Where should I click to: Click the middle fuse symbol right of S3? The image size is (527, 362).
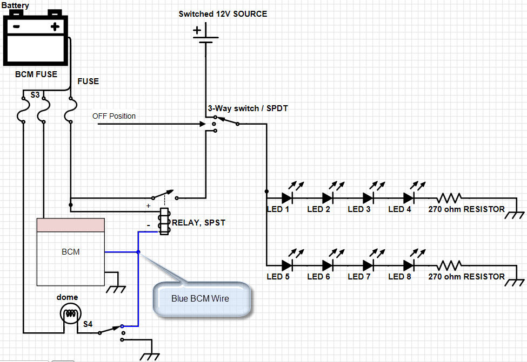pyautogui.click(x=44, y=110)
